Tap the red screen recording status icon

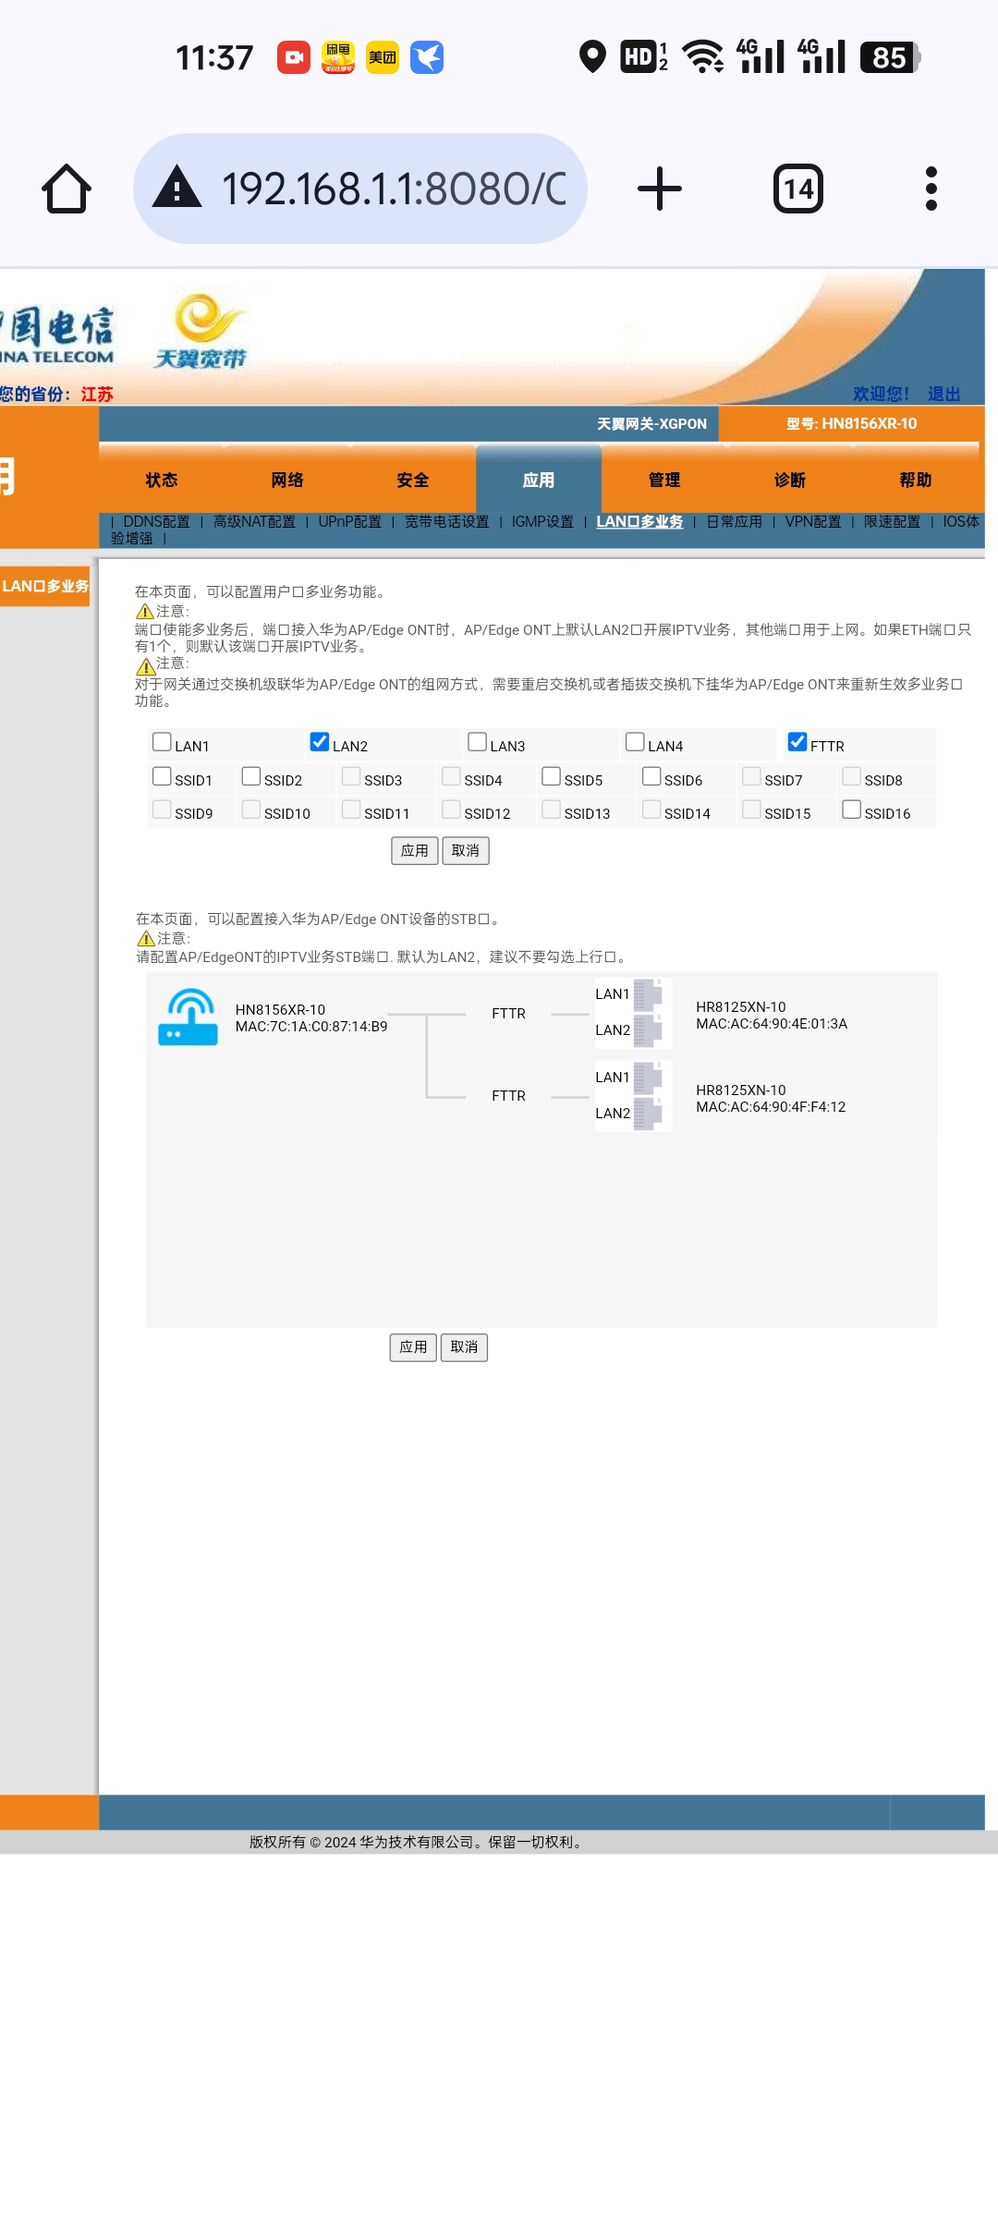point(294,57)
